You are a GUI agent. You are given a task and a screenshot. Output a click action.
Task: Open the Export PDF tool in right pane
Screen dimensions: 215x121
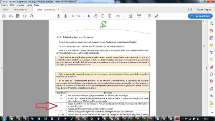pyautogui.click(x=211, y=24)
